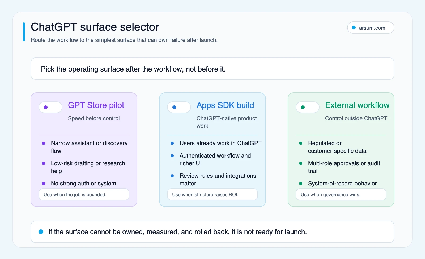Click 'Pick the operating surface' banner
This screenshot has height=259, width=425.
[212, 69]
